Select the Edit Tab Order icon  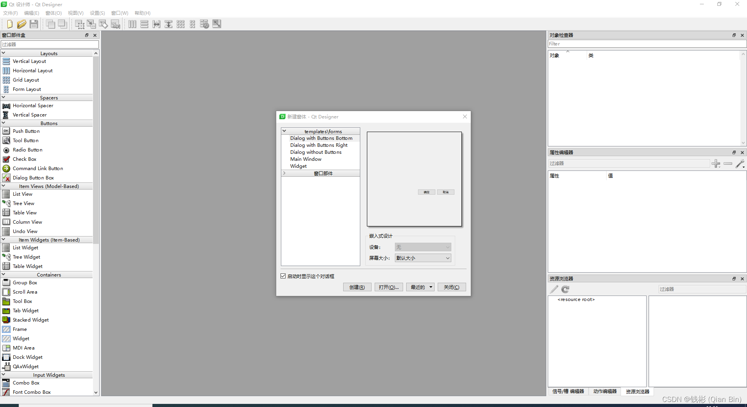click(116, 24)
